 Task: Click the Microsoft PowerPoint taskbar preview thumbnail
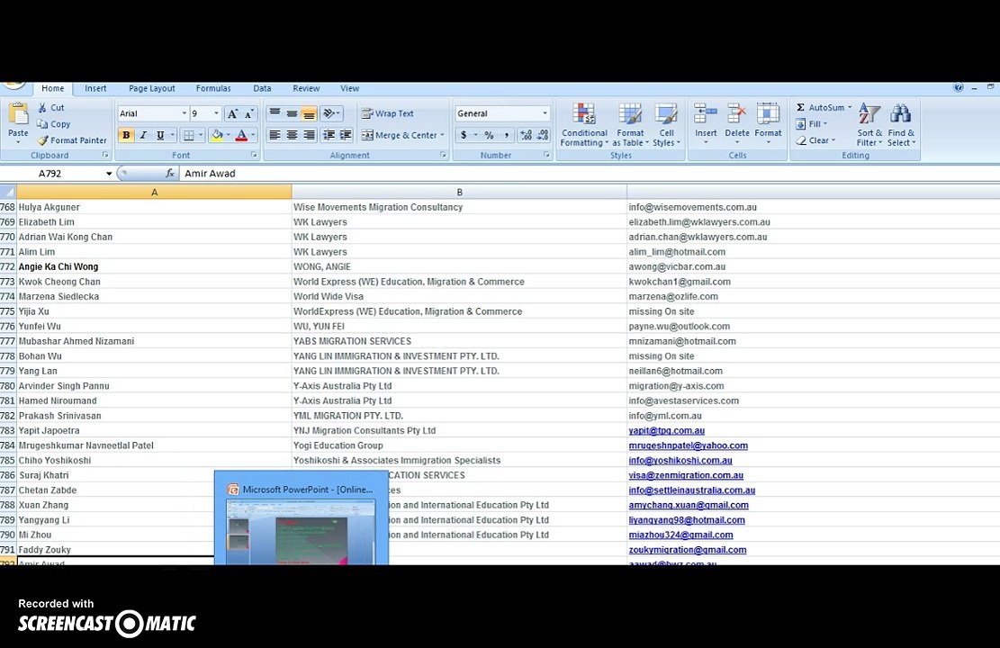[x=301, y=531]
